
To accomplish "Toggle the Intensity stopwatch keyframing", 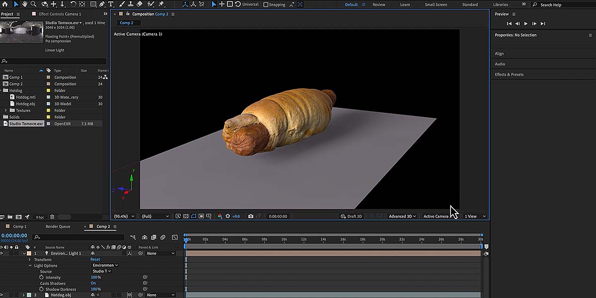I will pyautogui.click(x=42, y=277).
